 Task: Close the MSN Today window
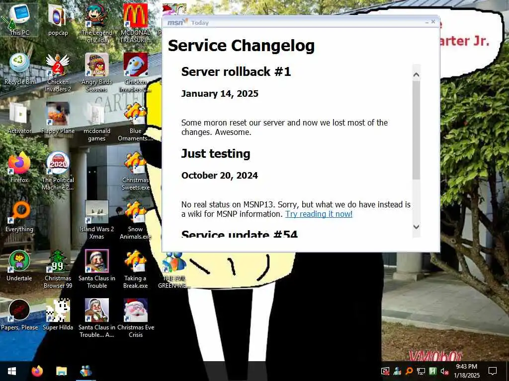[x=433, y=22]
